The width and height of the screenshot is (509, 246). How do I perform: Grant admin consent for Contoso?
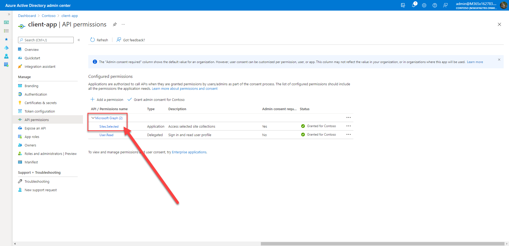[x=156, y=100]
